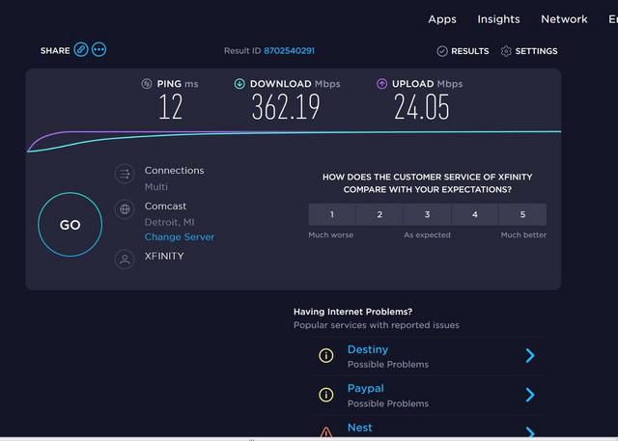Open the Nest service link

(359, 427)
